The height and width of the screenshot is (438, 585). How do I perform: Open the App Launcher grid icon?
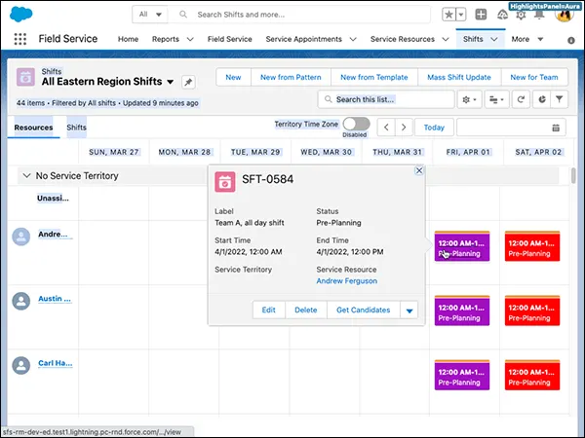point(20,39)
